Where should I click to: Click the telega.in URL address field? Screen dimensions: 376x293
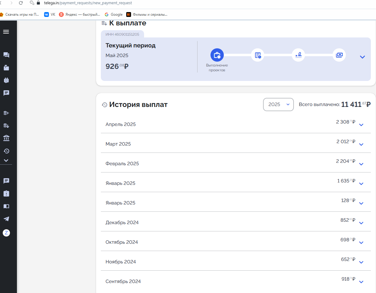click(x=88, y=3)
